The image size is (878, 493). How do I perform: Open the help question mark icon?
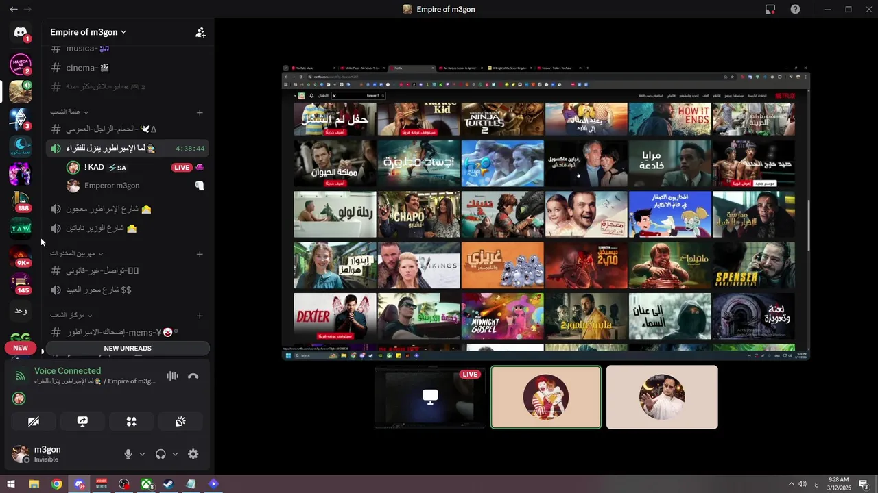point(795,10)
